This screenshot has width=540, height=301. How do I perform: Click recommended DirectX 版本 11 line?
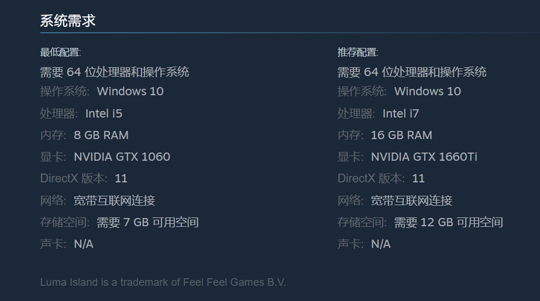381,178
